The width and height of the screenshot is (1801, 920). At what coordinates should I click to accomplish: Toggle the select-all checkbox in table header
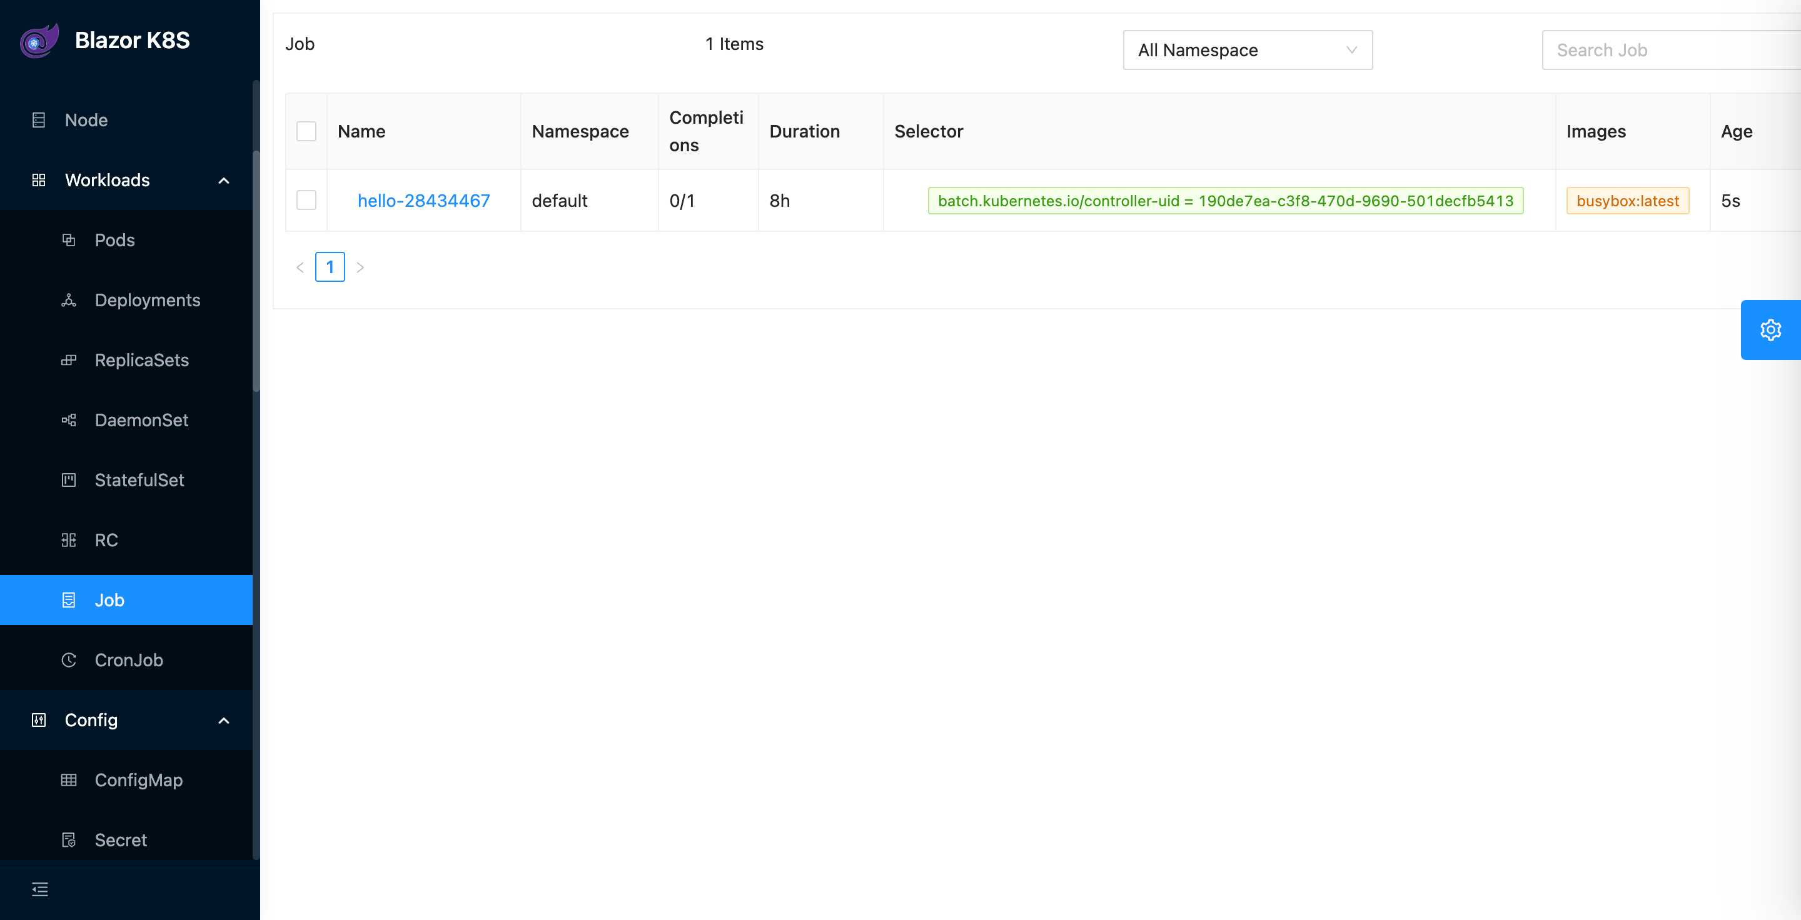(x=306, y=131)
